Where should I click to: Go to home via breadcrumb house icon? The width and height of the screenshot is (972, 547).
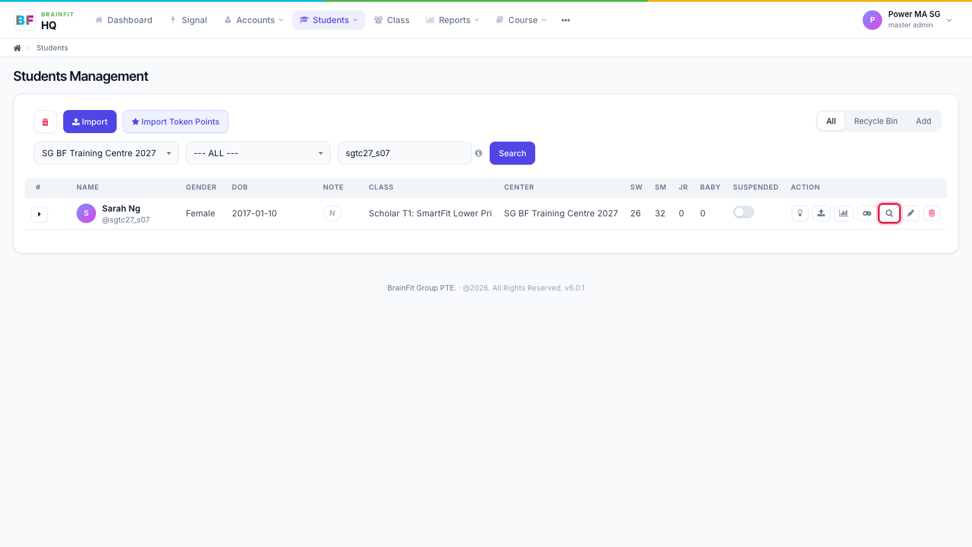(18, 48)
